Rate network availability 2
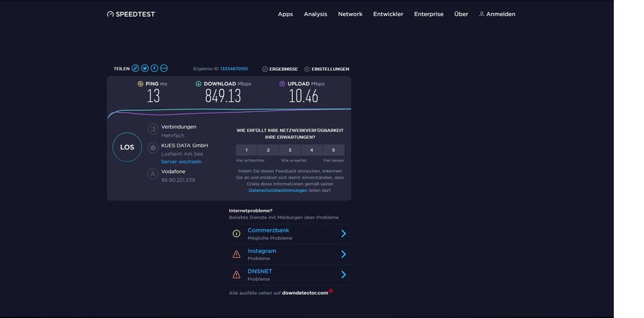The width and height of the screenshot is (644, 318). [x=268, y=150]
